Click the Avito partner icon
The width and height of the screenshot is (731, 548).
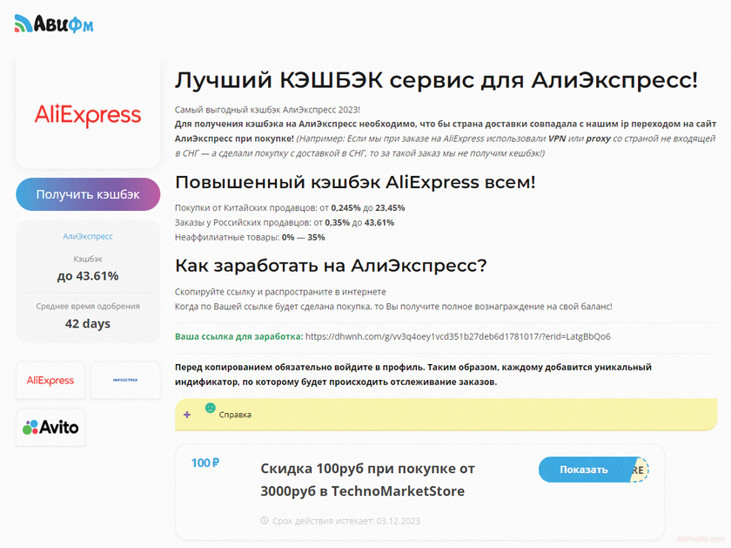[50, 427]
